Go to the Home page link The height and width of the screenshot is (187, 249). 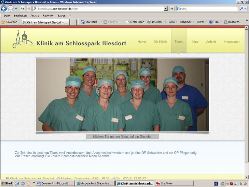tap(142, 42)
